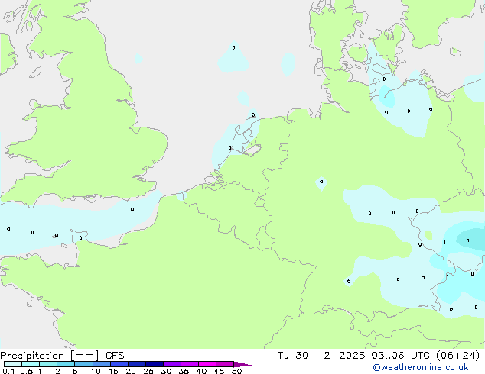Select the 10 mm blue legend swatch
This screenshot has height=374, width=485.
tap(101, 364)
